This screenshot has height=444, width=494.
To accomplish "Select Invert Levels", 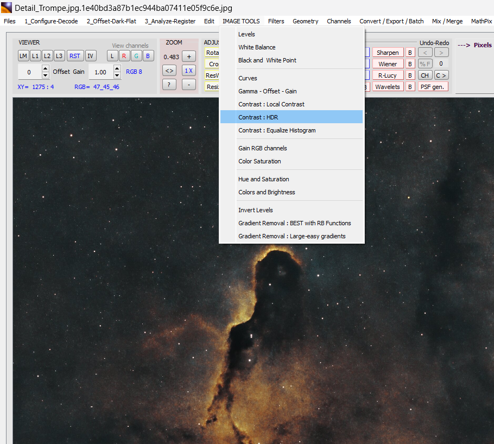I will point(292,210).
